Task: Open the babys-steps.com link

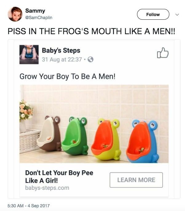Action: click(47, 188)
